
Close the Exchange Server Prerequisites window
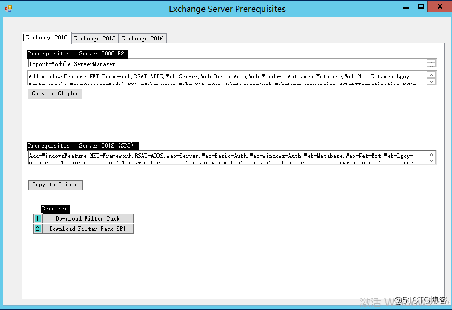point(440,7)
